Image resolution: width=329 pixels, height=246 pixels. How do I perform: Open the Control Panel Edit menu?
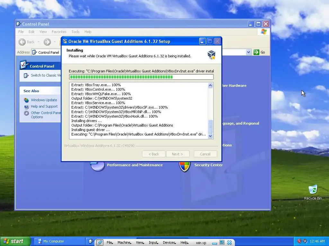31,32
